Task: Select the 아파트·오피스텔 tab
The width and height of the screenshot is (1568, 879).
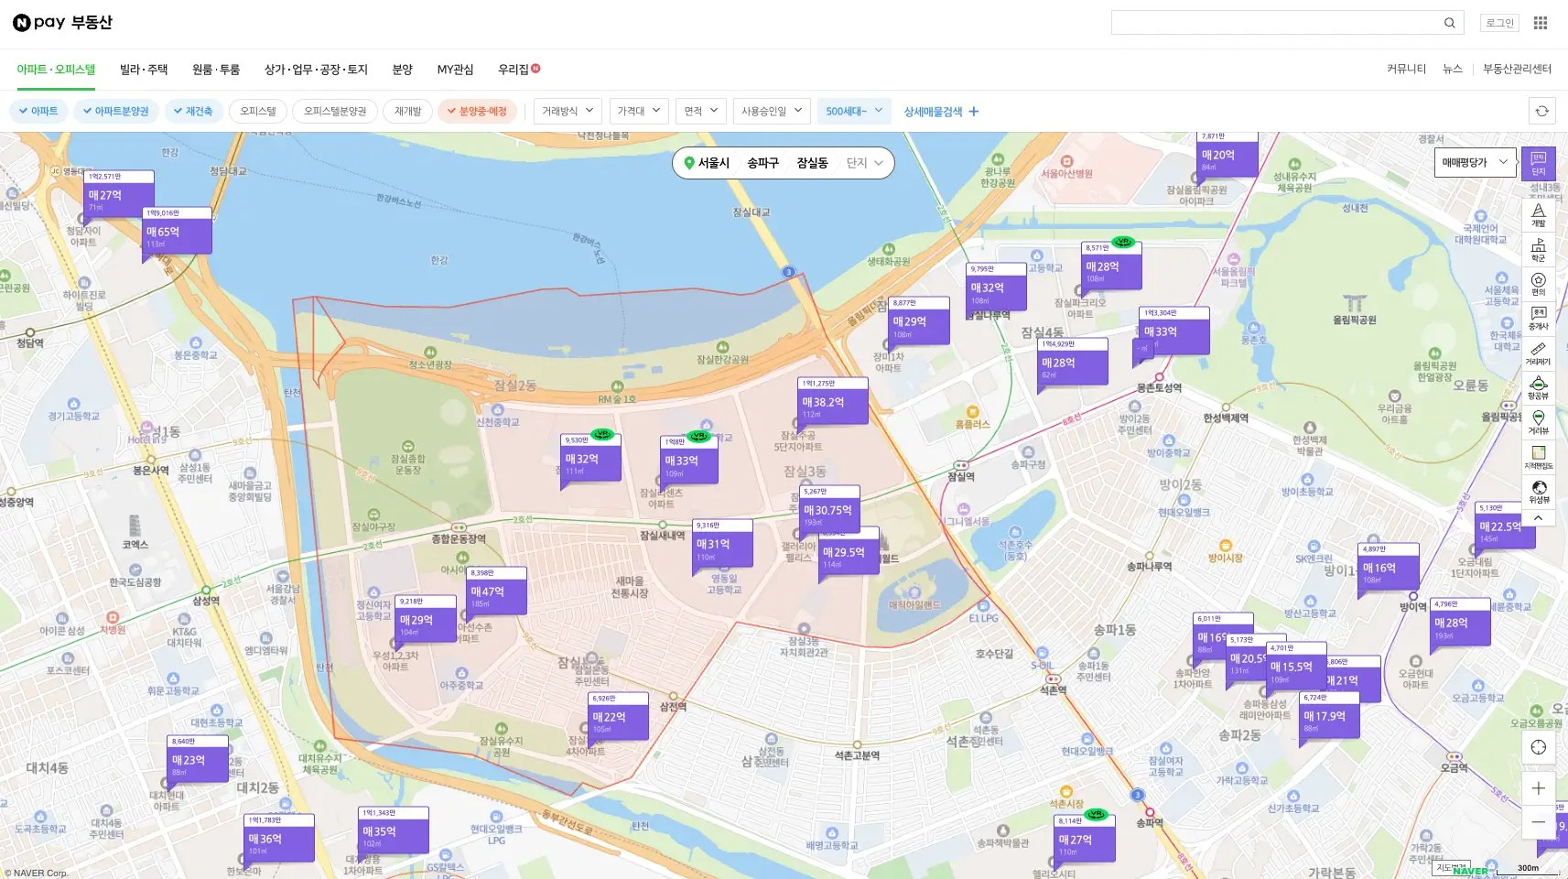Action: (56, 70)
